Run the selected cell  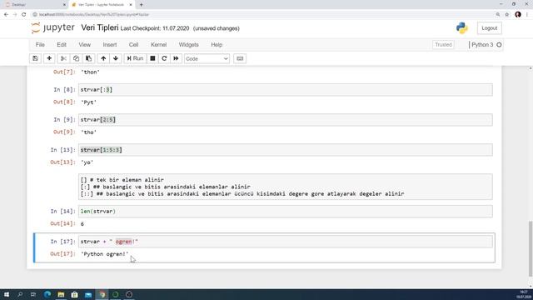click(x=135, y=58)
